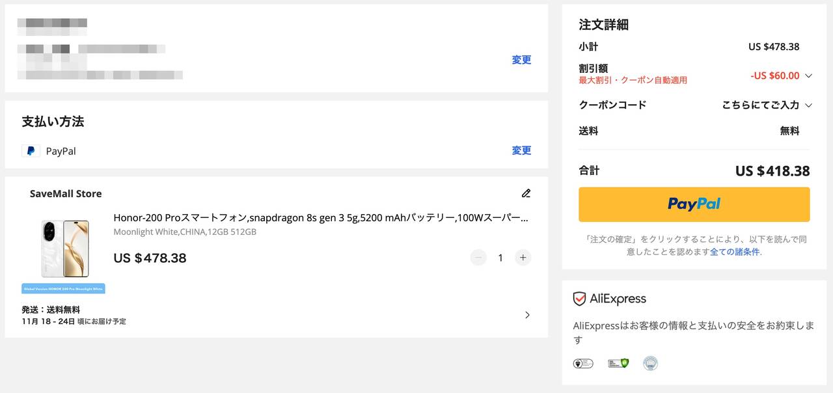Click the quantity number field showing 1
Screen dimensions: 833x393
(500, 258)
